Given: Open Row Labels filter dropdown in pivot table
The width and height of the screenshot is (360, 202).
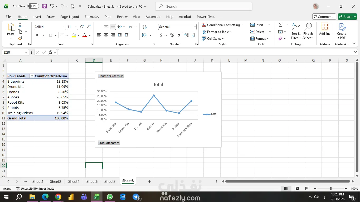Looking at the screenshot, I should tap(32, 76).
